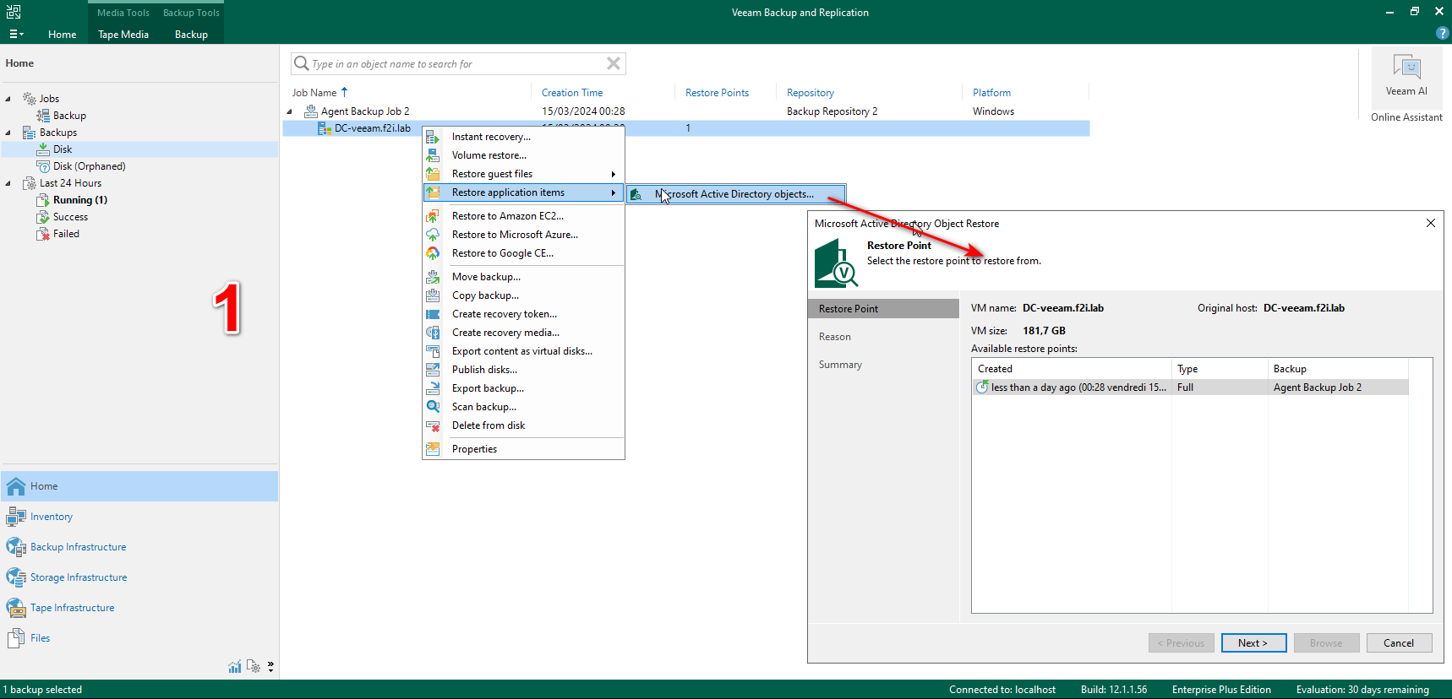Click the Next button in wizard
The width and height of the screenshot is (1452, 699).
pos(1253,643)
